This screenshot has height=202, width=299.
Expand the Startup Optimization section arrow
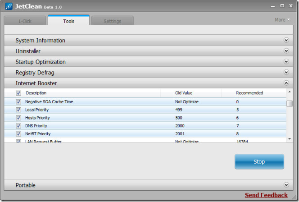[286, 61]
